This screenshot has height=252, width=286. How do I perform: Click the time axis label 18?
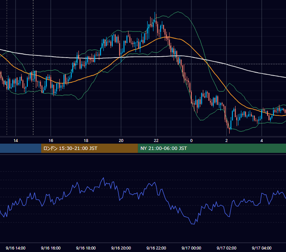coord(86,141)
